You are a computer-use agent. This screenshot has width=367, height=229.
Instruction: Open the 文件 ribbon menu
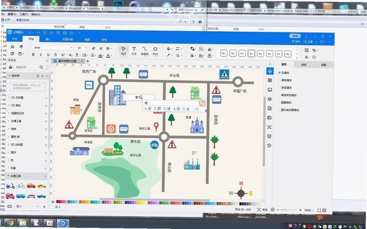(15, 39)
